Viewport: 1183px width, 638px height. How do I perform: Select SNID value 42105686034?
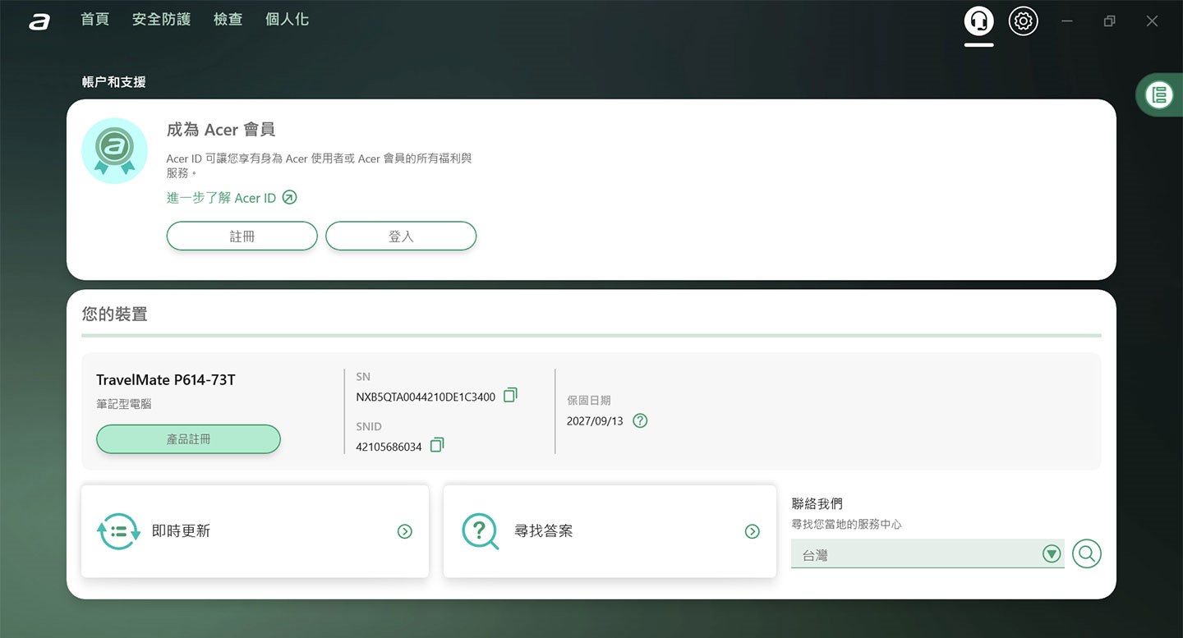(x=389, y=448)
